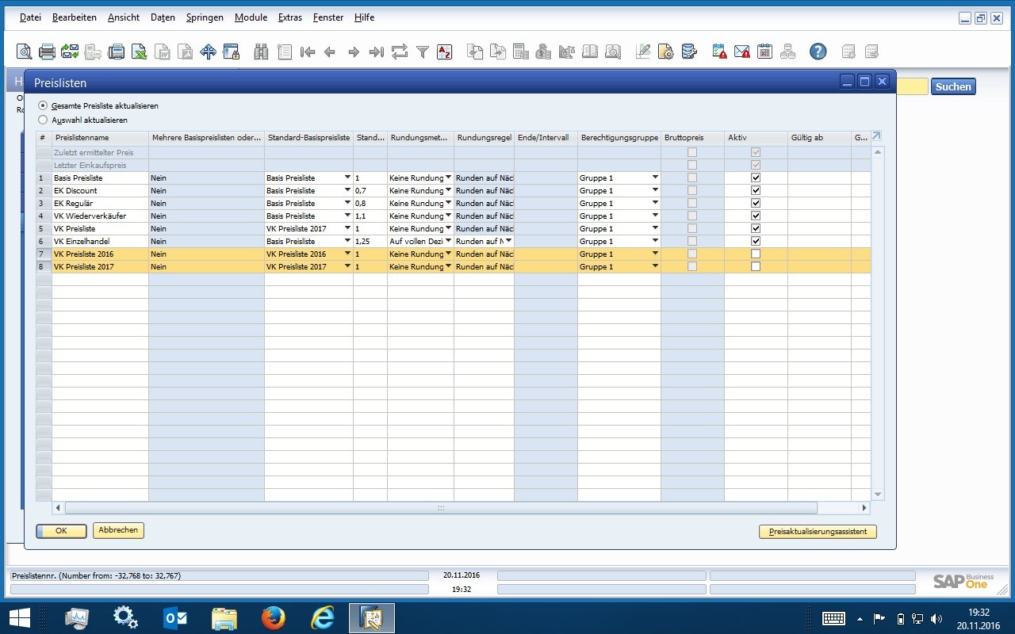The width and height of the screenshot is (1015, 634).
Task: Select 'Auswahl aktualisieren' radio button
Action: 43,120
